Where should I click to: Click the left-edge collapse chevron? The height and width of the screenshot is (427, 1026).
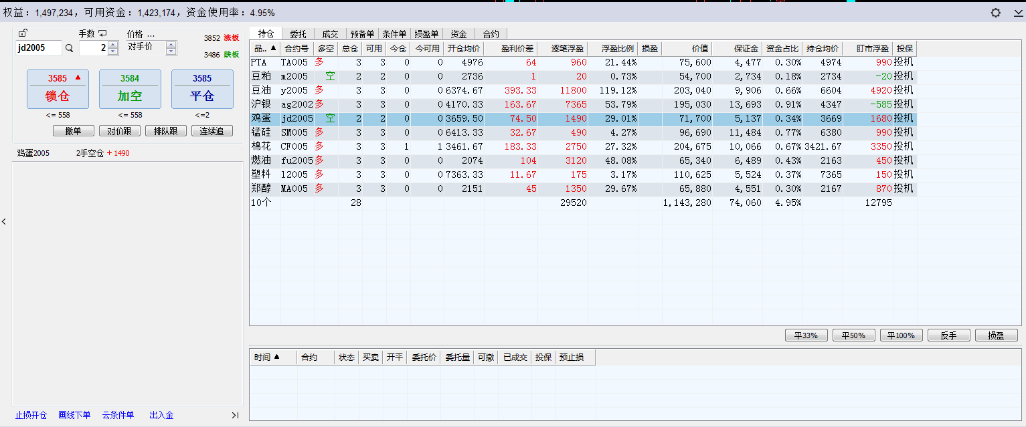[4, 221]
